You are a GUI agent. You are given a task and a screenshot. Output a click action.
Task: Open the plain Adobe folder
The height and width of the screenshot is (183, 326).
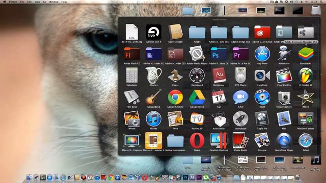[197, 32]
